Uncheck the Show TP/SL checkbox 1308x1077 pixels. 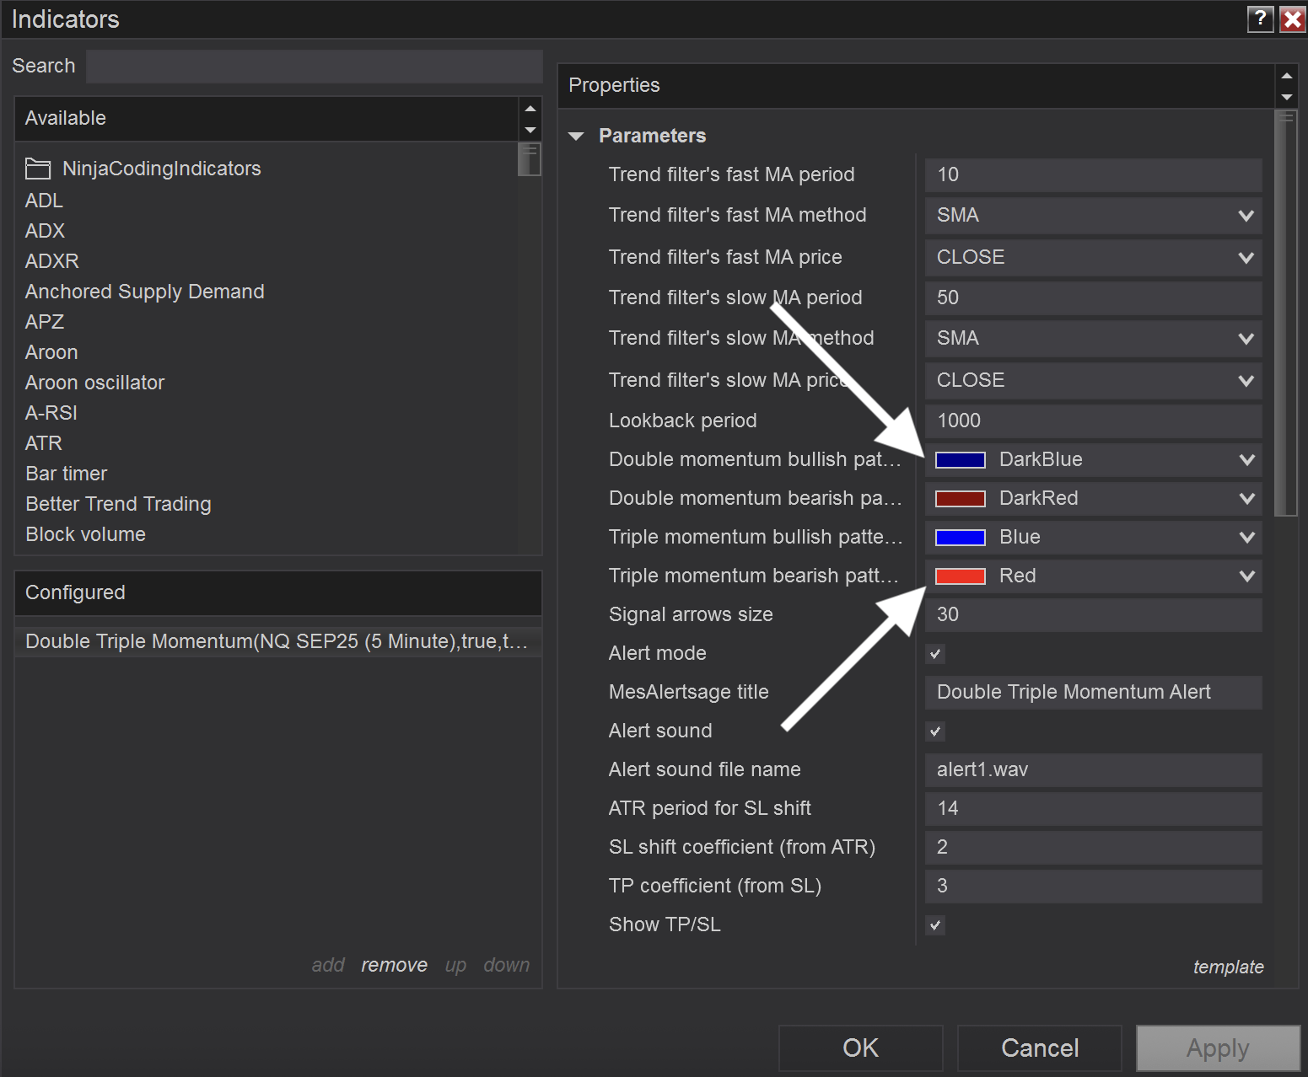tap(935, 925)
